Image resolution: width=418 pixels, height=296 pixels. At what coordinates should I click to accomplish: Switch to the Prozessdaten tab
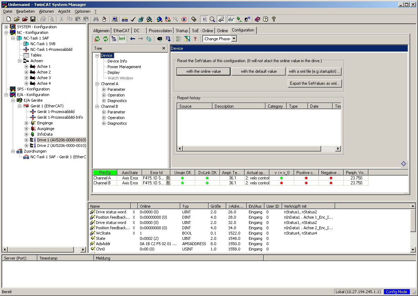pos(160,31)
